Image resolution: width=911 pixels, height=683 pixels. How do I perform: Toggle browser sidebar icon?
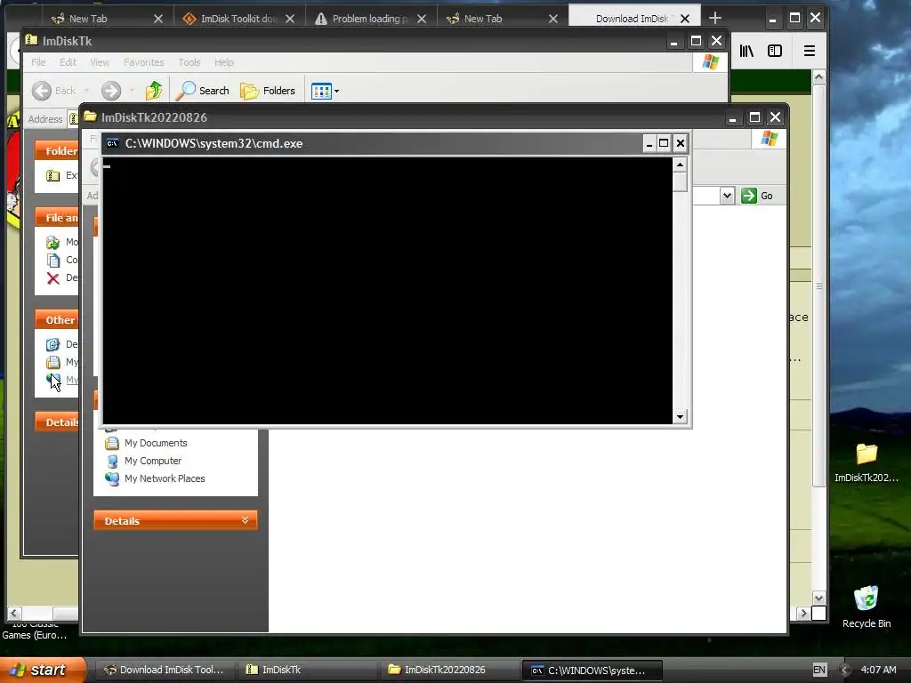click(x=775, y=51)
